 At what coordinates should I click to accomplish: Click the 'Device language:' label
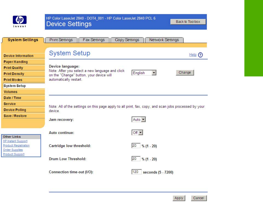coord(64,66)
